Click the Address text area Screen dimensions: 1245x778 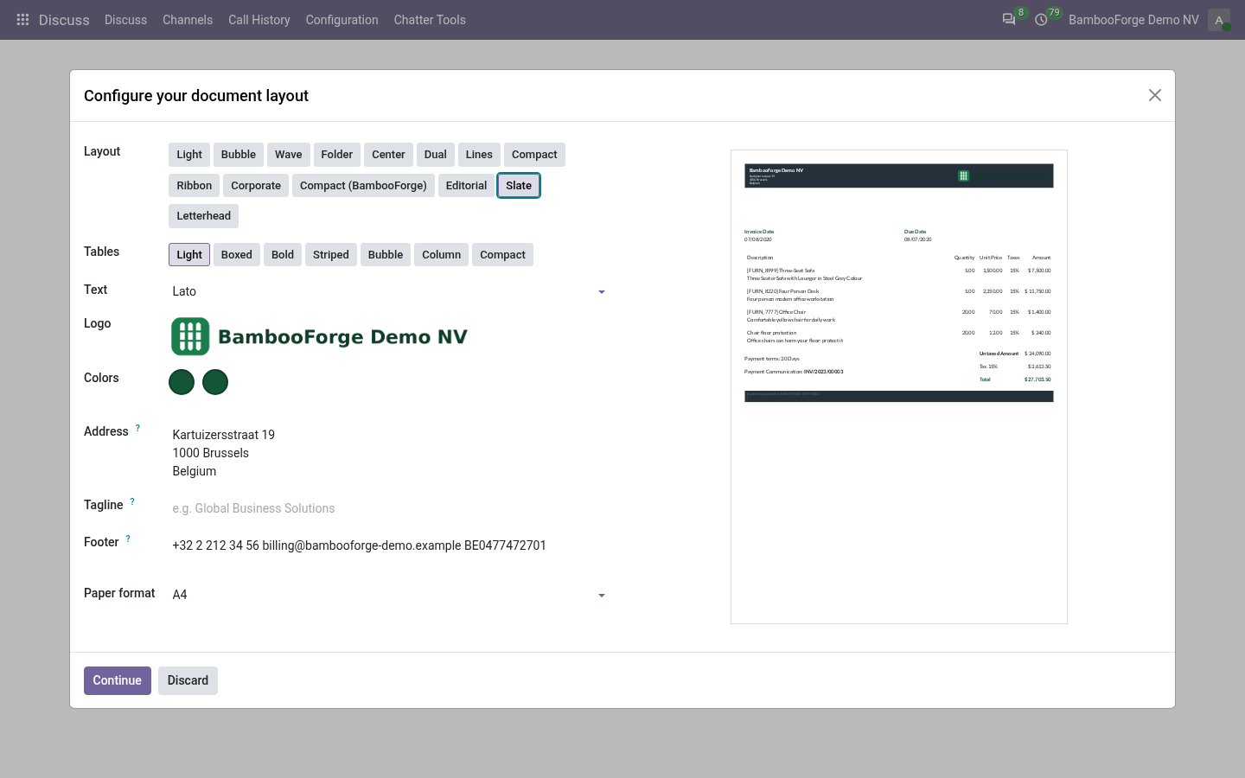(x=388, y=453)
